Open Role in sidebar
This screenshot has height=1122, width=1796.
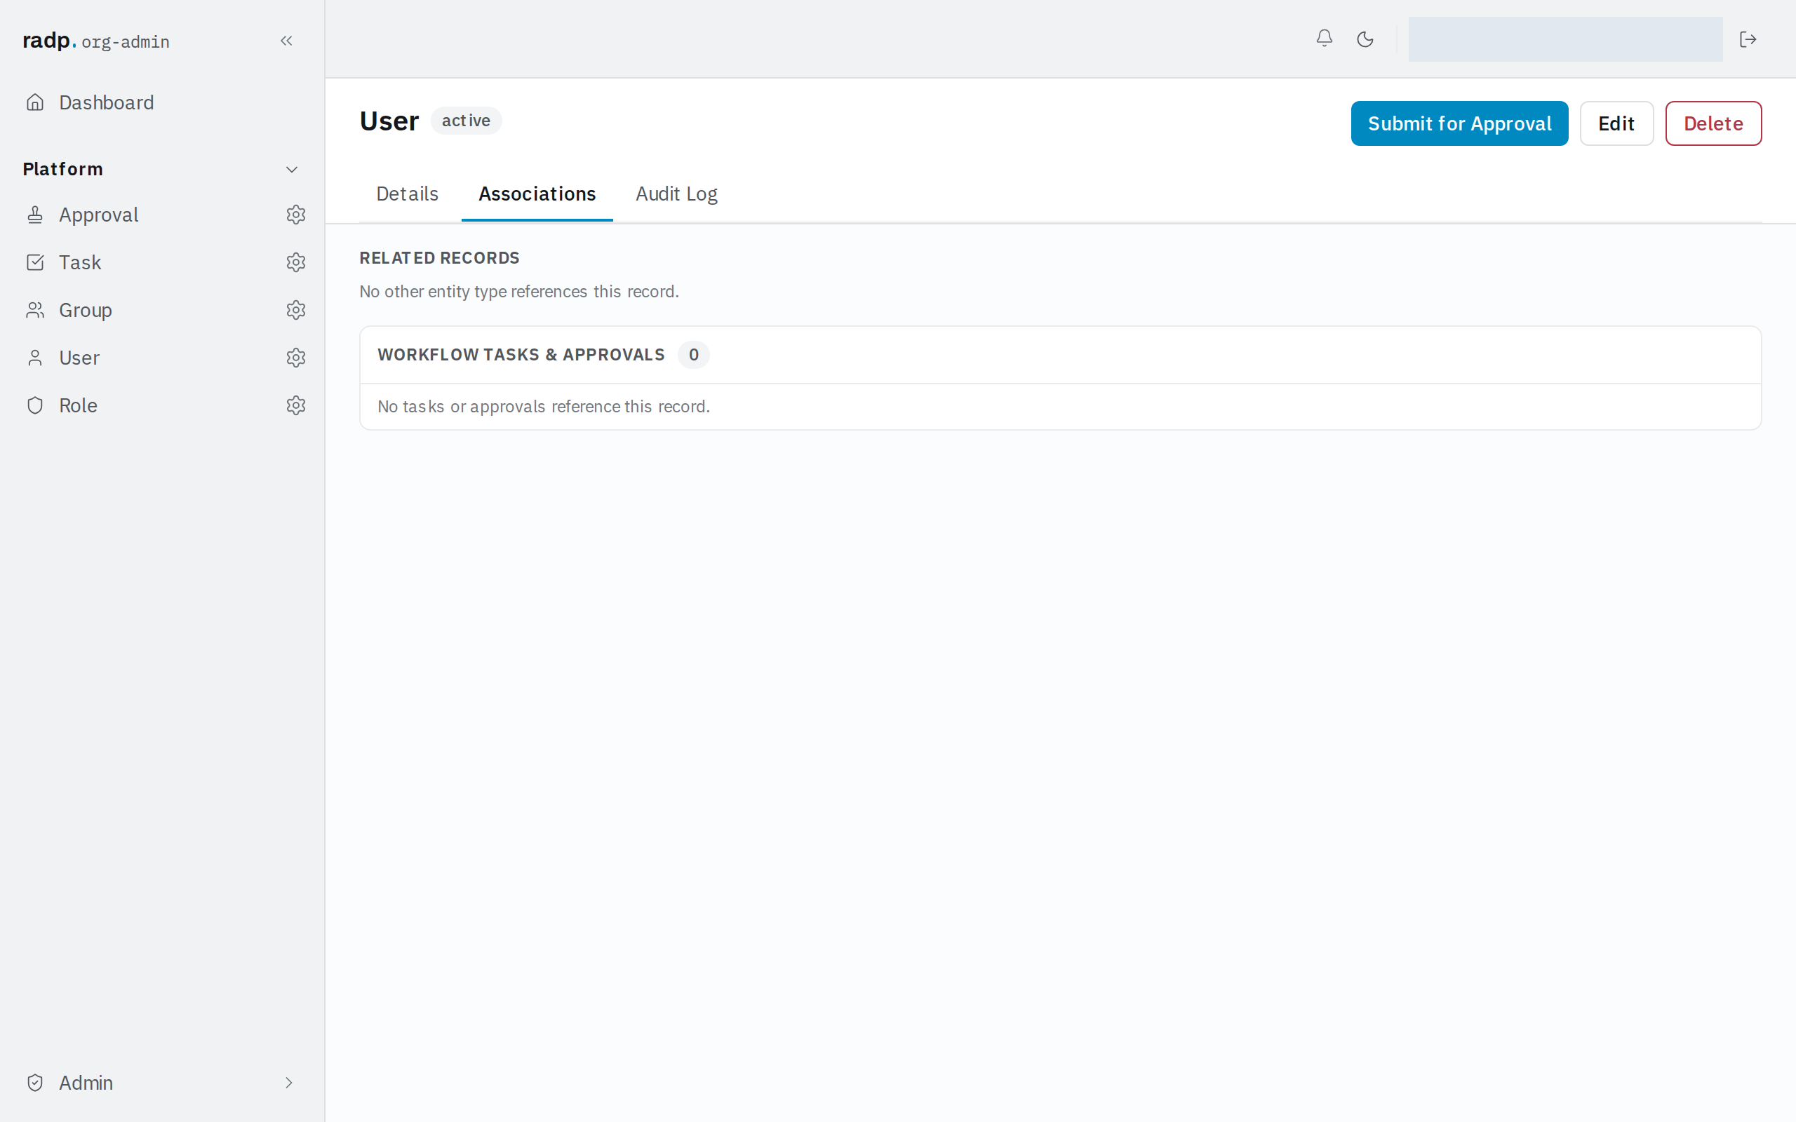(78, 405)
